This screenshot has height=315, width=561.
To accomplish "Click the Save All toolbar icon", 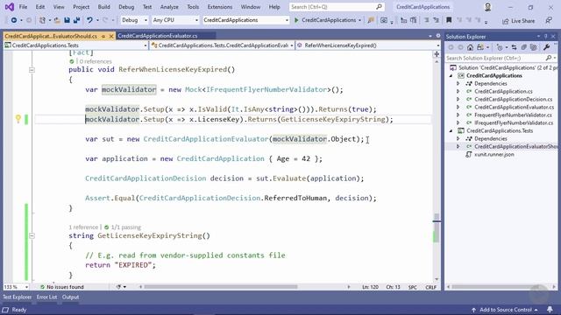I will [76, 20].
